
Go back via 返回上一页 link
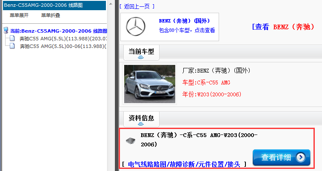point(137,6)
